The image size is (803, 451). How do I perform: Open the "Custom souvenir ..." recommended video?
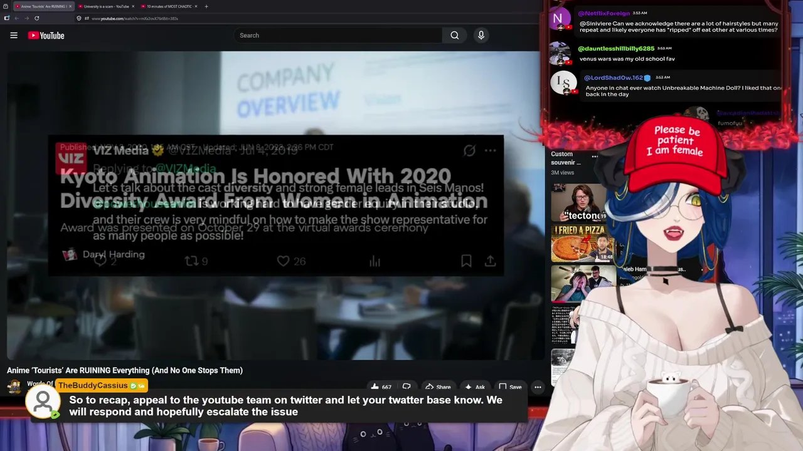pos(566,158)
